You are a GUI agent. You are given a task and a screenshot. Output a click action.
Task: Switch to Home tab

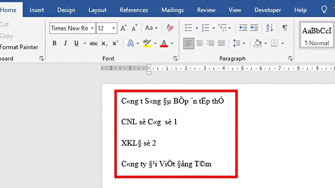point(8,10)
